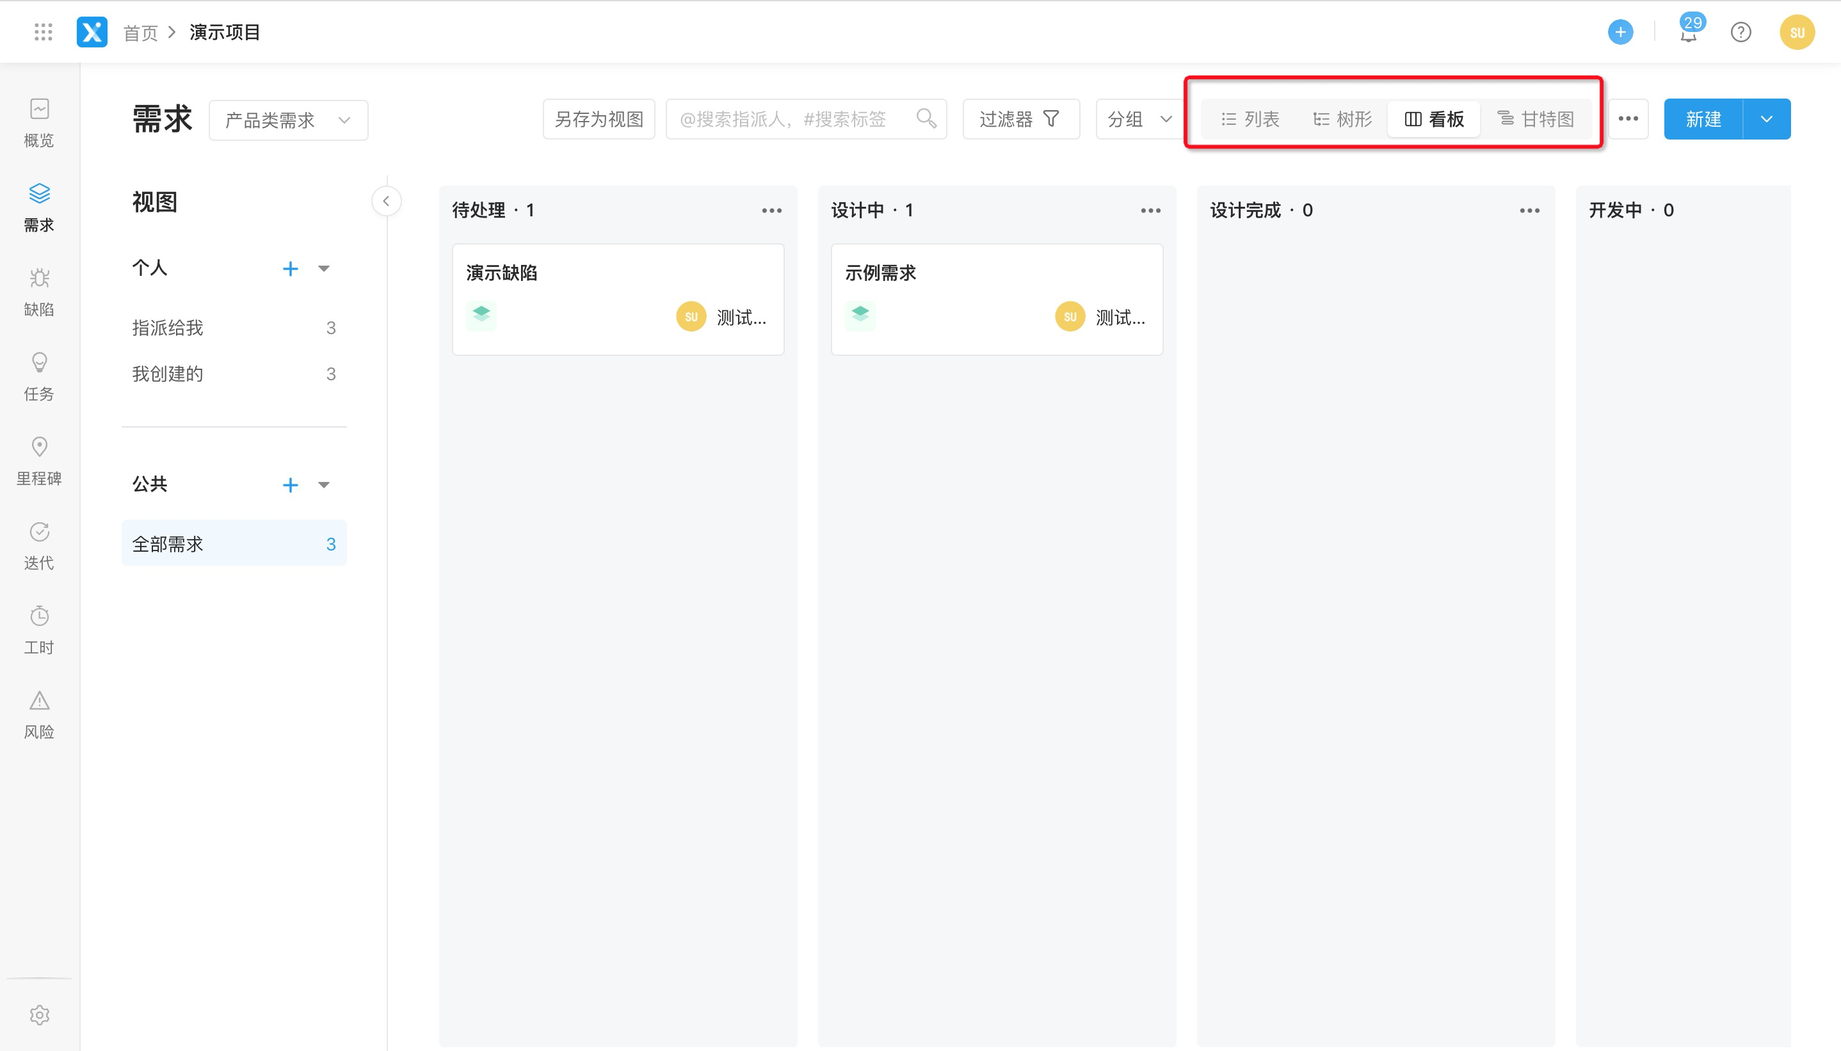Viewport: 1841px width, 1051px height.
Task: Switch to 列表 list view
Action: (1250, 119)
